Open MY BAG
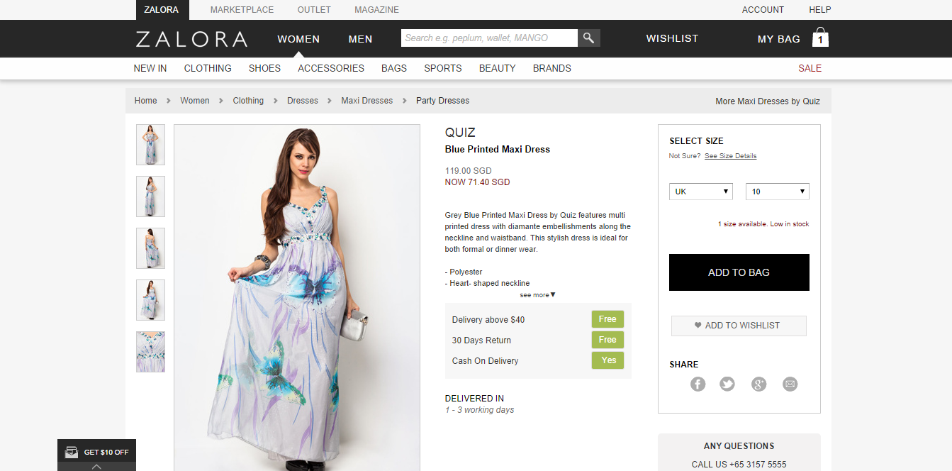 [x=778, y=39]
